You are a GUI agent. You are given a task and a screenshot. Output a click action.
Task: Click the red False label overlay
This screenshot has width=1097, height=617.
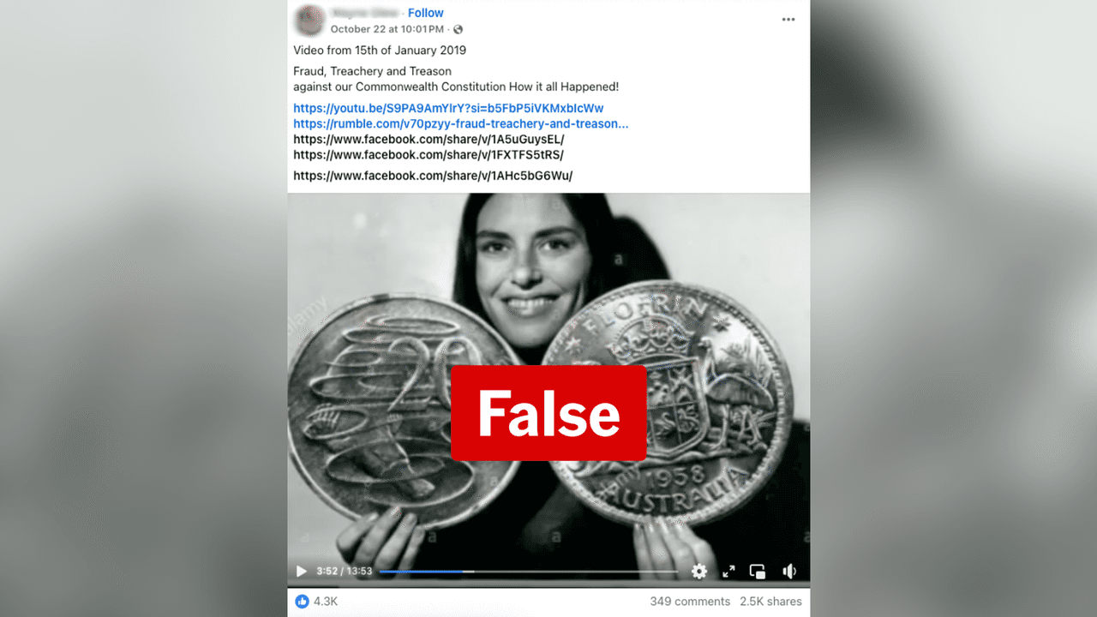[x=548, y=413]
